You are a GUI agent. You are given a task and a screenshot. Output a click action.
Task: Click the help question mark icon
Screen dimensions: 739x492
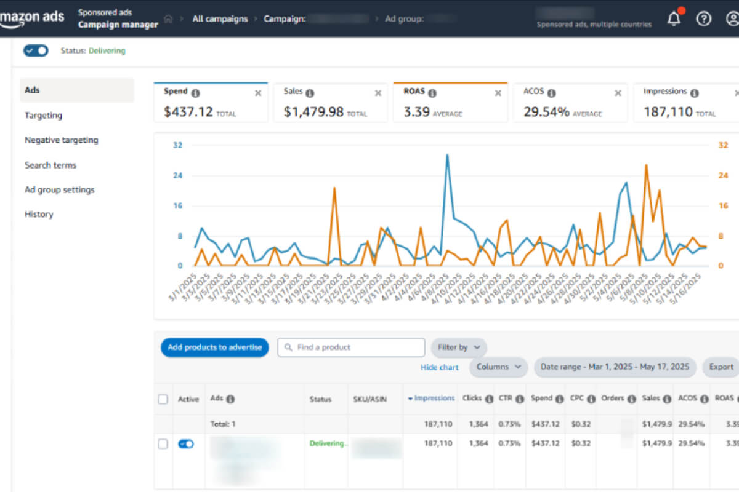703,19
